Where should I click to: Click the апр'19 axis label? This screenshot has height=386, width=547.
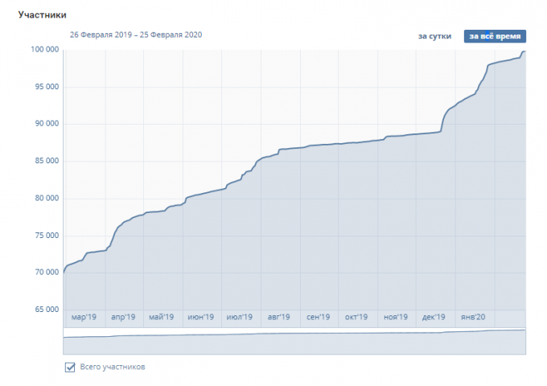tap(123, 318)
